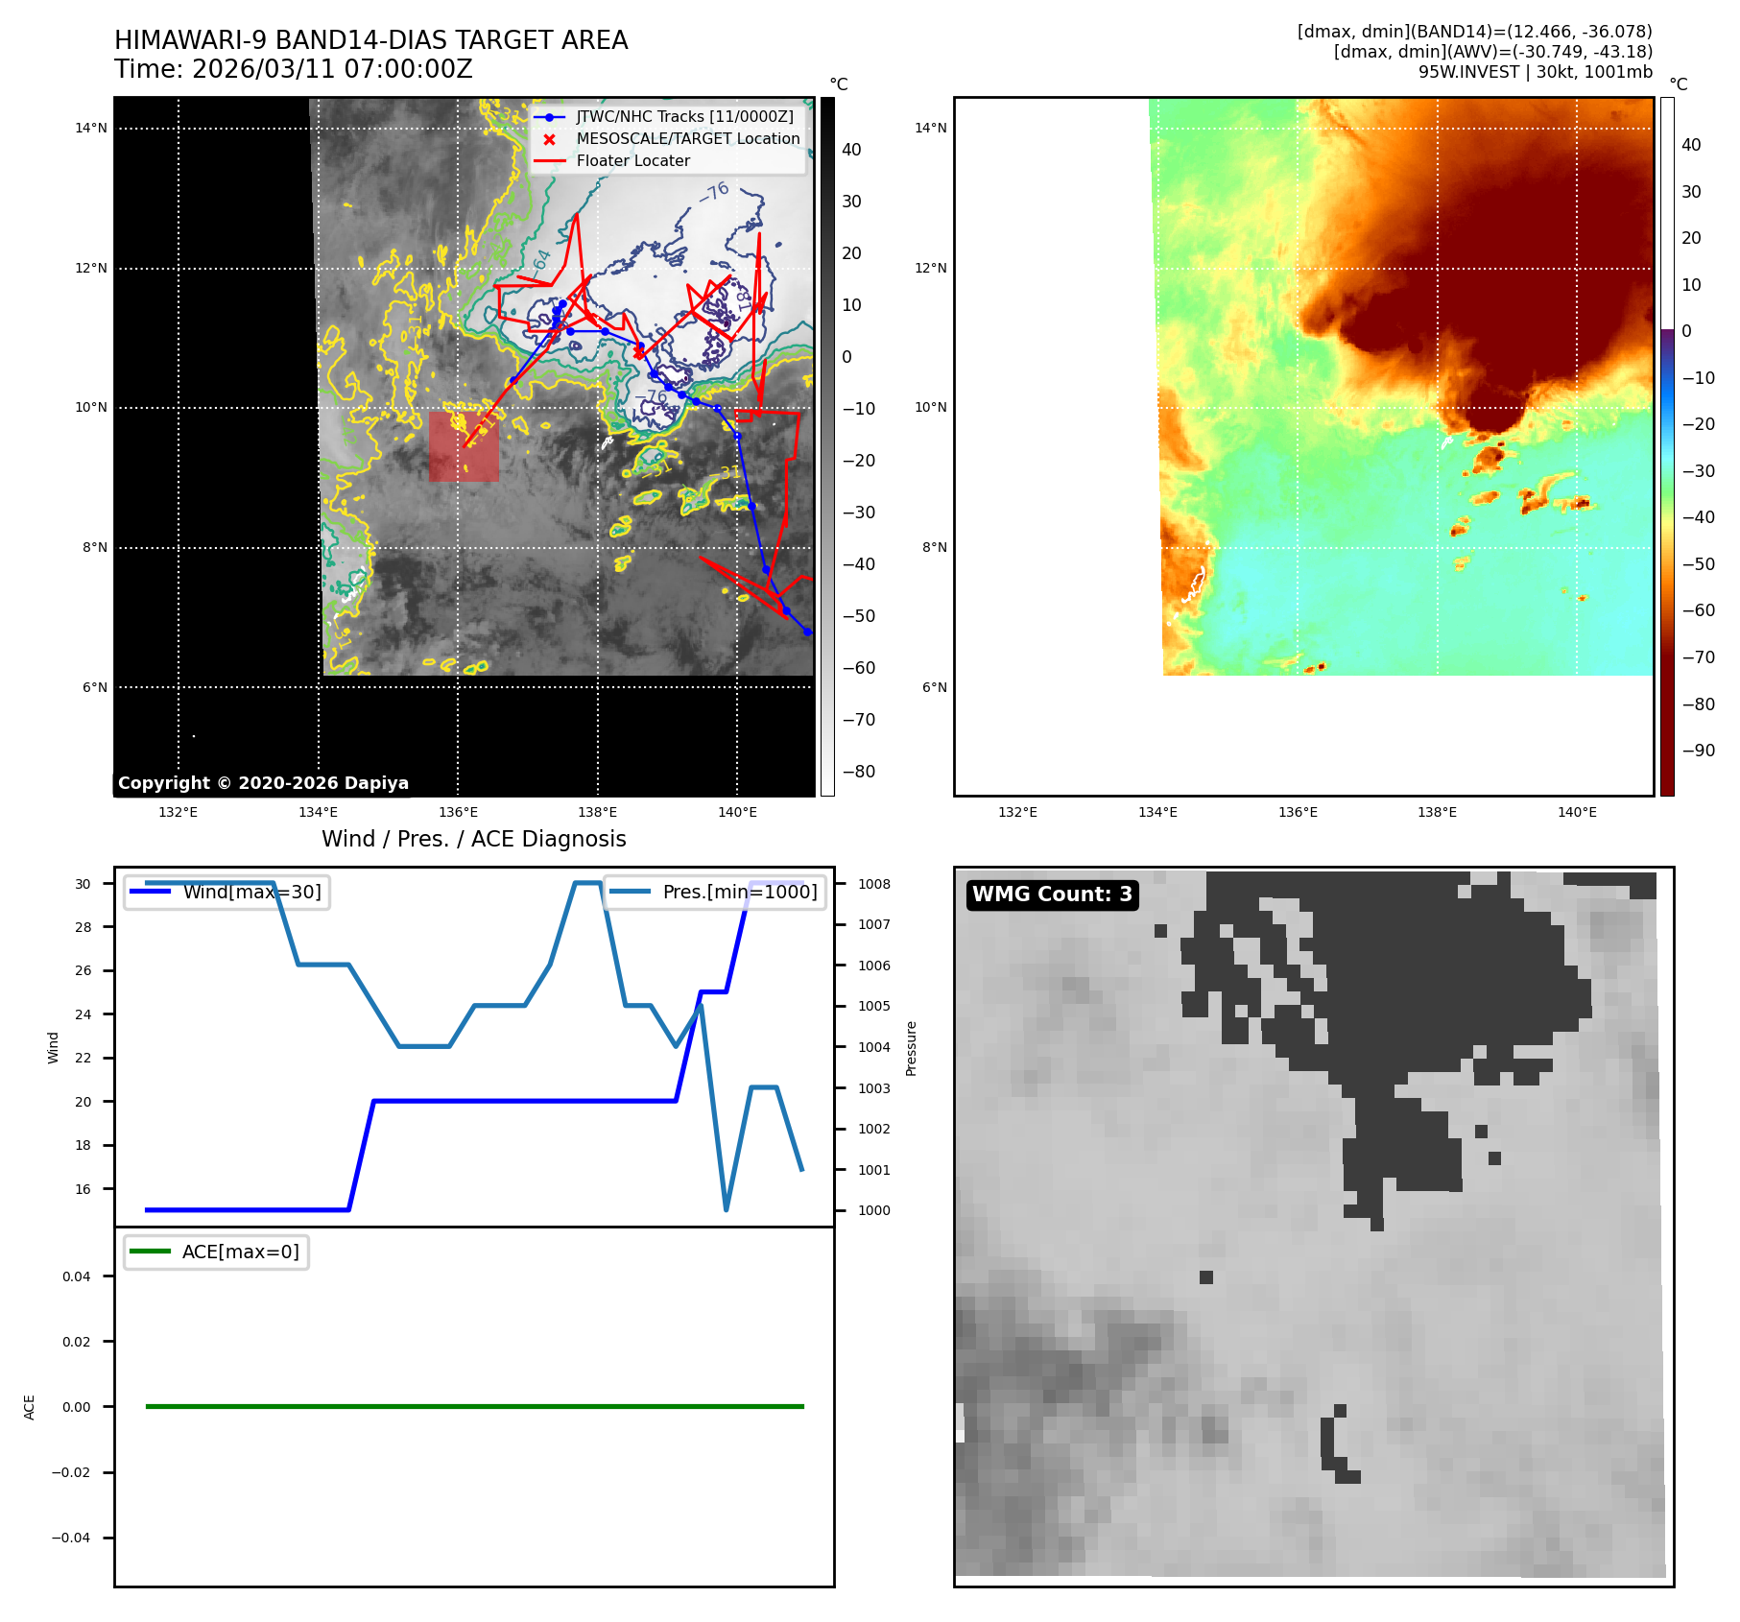The width and height of the screenshot is (1740, 1622).
Task: Click the Pres. legend line swatch
Action: pyautogui.click(x=630, y=892)
